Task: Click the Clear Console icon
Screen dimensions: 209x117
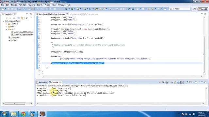Action: (171, 82)
